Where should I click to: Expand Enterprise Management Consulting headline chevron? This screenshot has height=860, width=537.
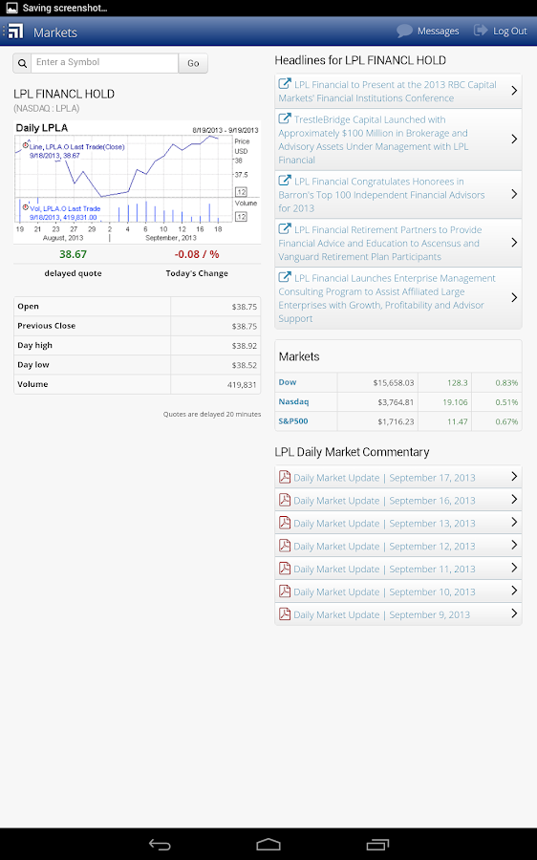click(514, 297)
